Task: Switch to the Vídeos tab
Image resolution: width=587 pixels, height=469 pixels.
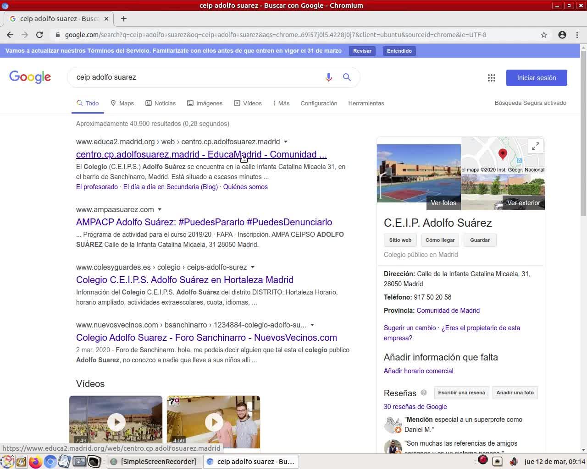Action: (x=248, y=104)
